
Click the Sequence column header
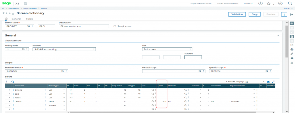[119, 86]
